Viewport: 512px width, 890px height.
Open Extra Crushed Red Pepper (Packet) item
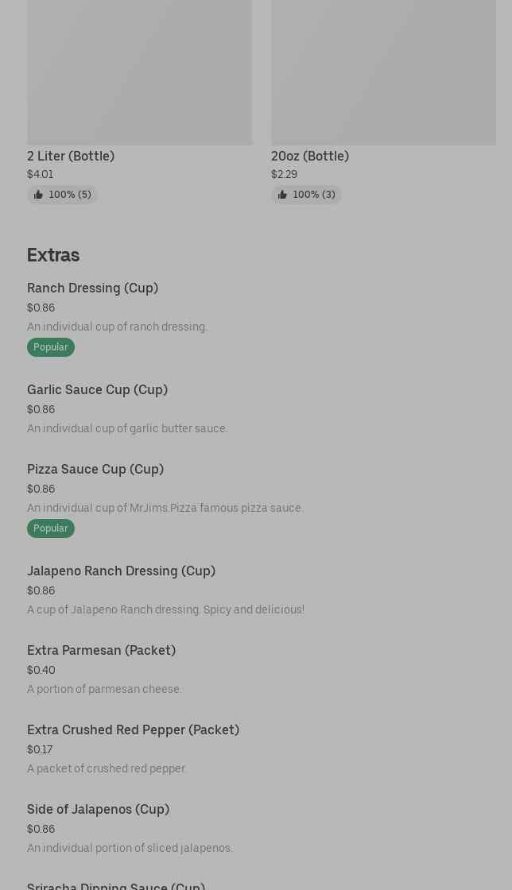(133, 730)
